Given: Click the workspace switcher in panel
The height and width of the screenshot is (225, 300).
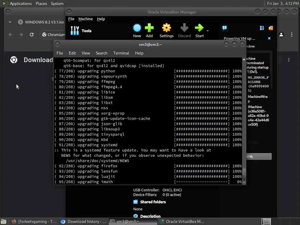Looking at the screenshot, I should pos(266,221).
